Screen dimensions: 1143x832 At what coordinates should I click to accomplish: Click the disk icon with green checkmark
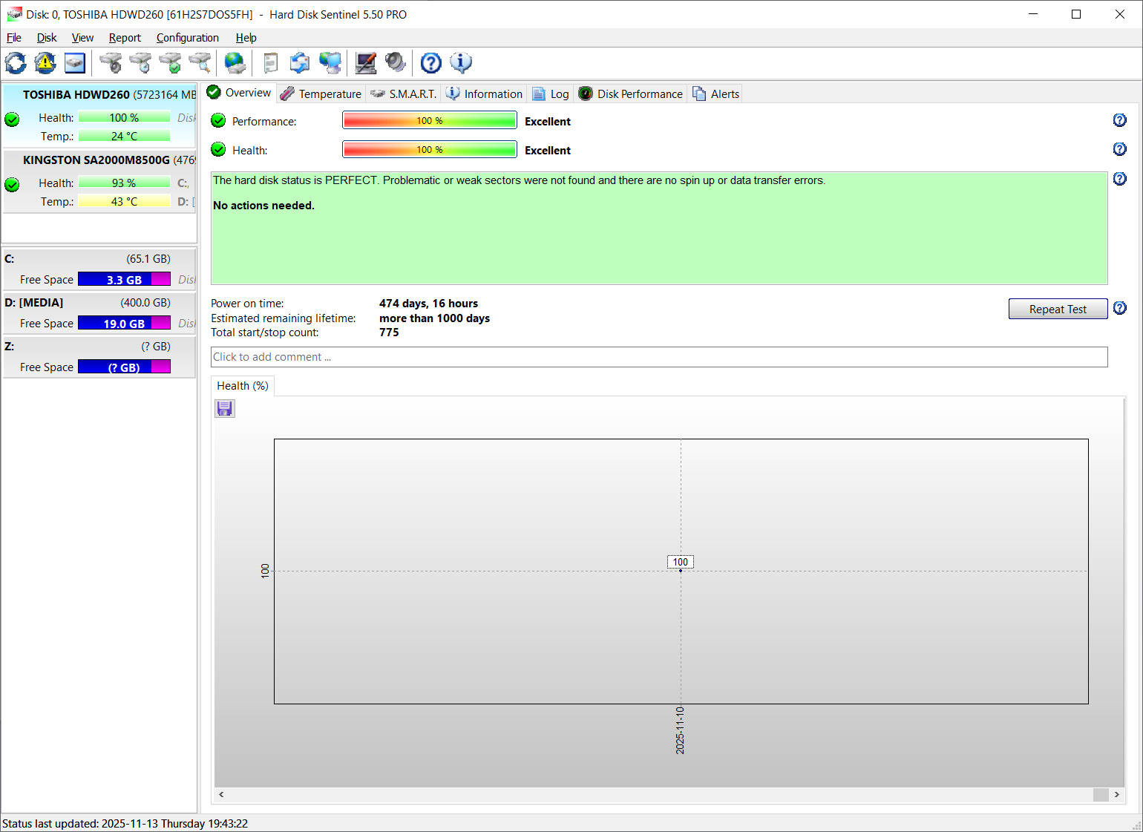click(170, 63)
